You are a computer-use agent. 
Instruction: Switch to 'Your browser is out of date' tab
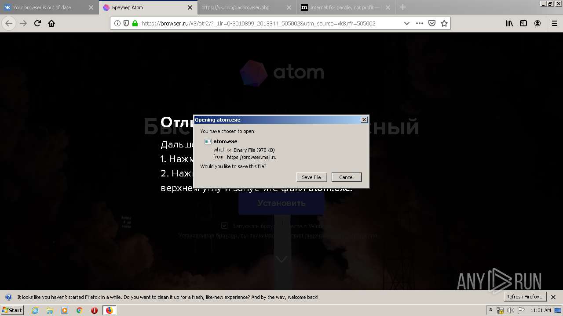pyautogui.click(x=49, y=7)
